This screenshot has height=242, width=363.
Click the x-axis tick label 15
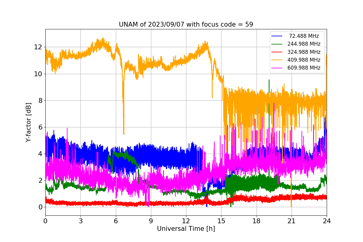(221, 221)
